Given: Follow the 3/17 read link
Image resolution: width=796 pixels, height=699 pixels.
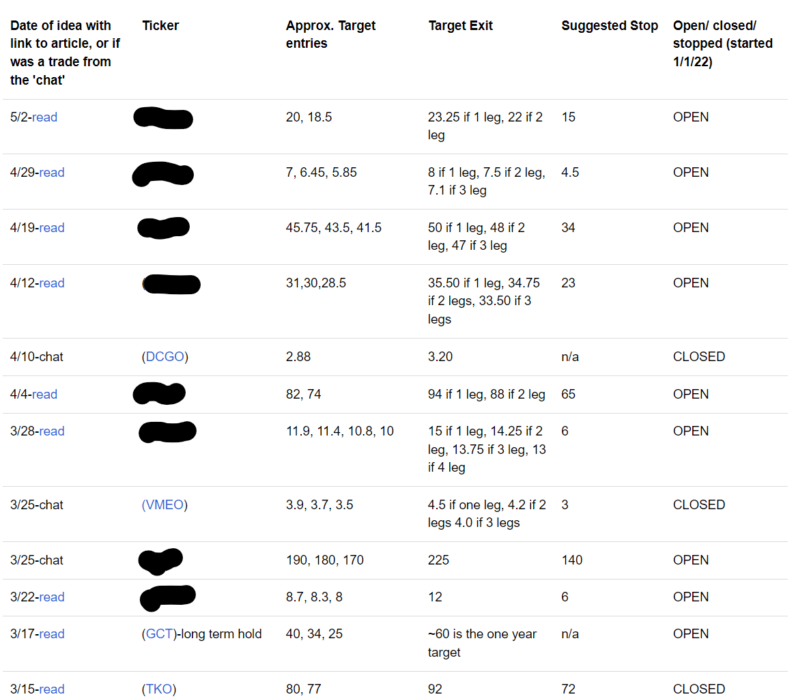Looking at the screenshot, I should tap(52, 634).
